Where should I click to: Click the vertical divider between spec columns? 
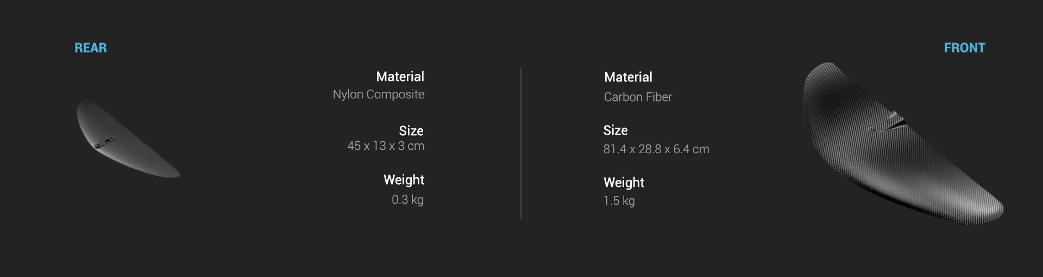[521, 143]
